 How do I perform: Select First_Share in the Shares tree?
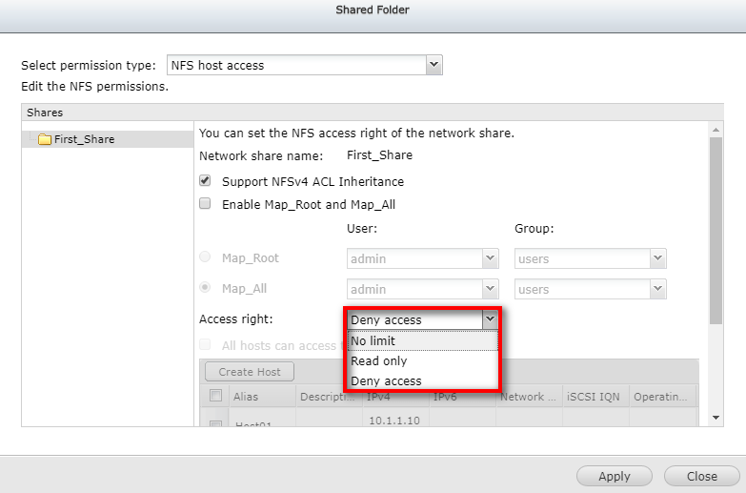(x=84, y=139)
